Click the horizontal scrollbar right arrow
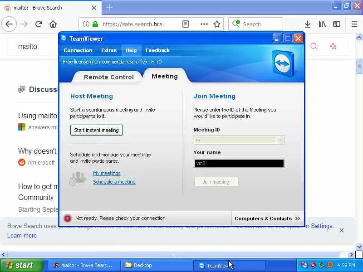This screenshot has height=272, width=363. point(351,255)
